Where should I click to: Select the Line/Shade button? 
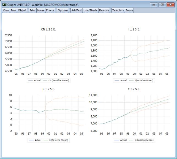(91, 10)
